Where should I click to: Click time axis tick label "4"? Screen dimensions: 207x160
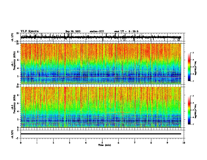point(86,143)
